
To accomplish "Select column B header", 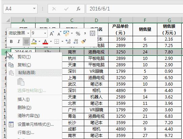I will [x=47, y=20].
